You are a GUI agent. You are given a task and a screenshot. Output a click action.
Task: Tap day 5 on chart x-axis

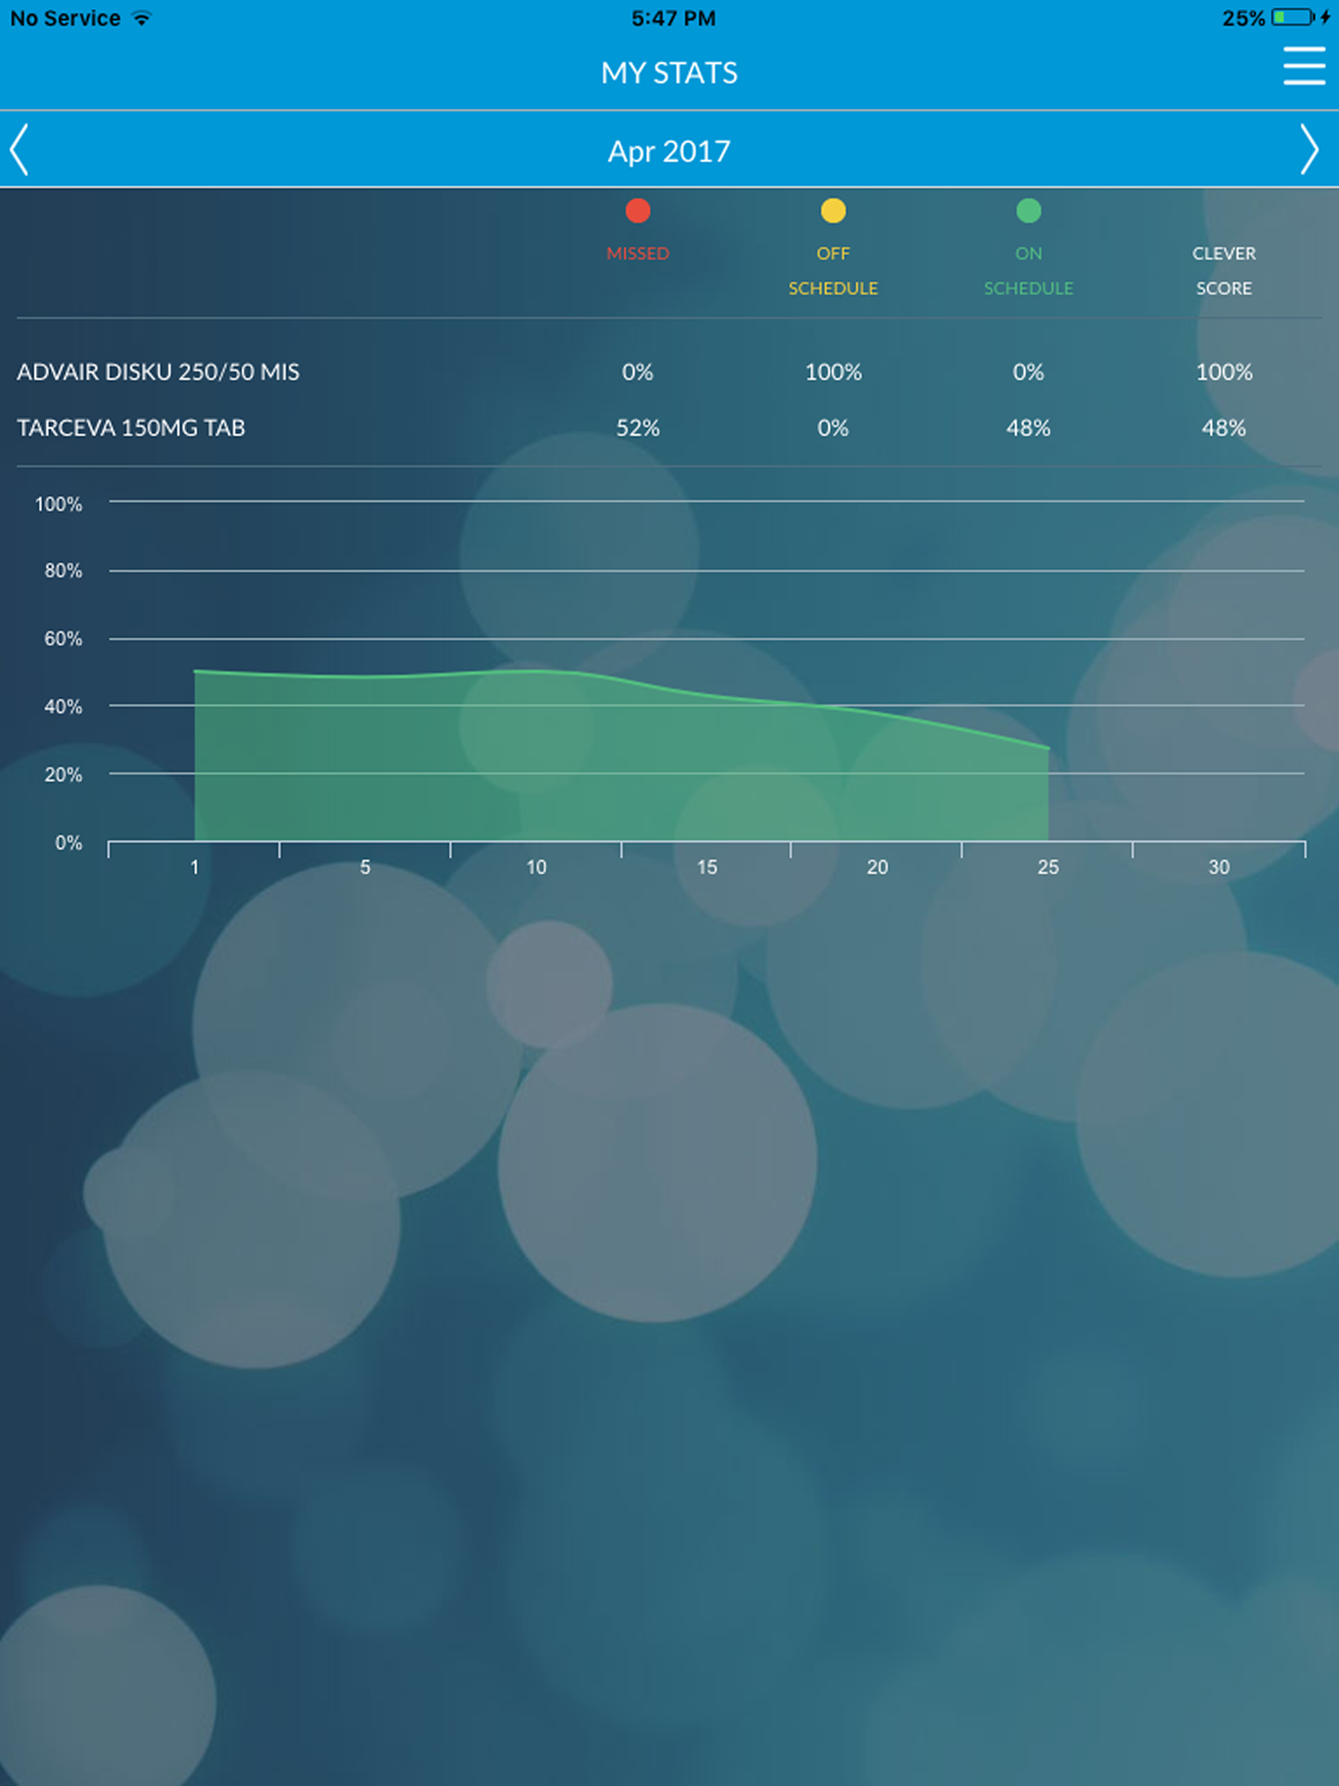(x=365, y=867)
